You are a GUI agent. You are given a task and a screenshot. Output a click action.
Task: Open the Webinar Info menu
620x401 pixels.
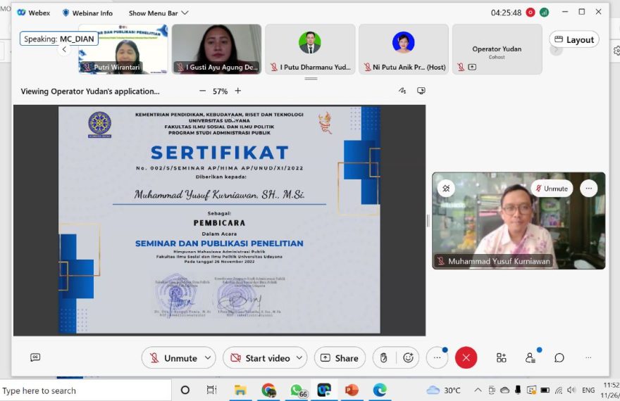(x=87, y=13)
